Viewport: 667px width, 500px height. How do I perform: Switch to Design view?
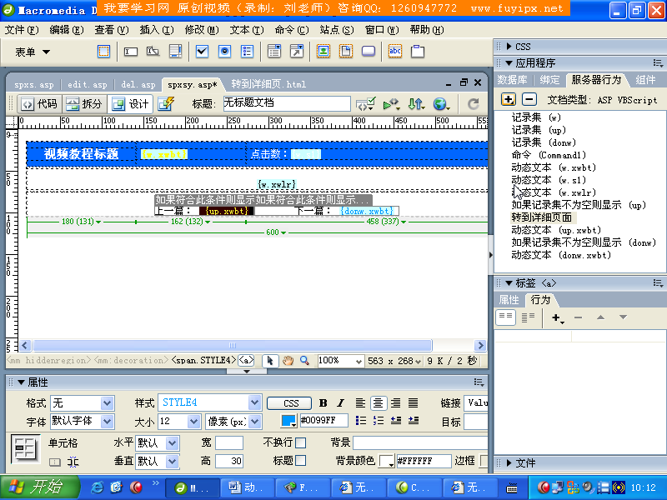tap(130, 103)
